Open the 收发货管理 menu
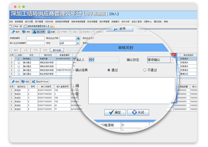Image resolution: width=208 pixels, height=147 pixels. coord(92,22)
